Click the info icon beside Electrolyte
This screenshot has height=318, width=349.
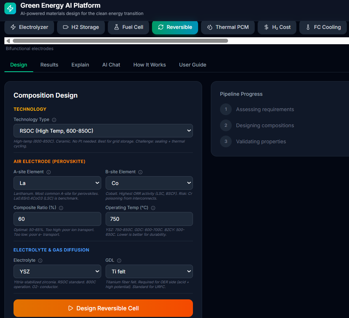[40, 261]
